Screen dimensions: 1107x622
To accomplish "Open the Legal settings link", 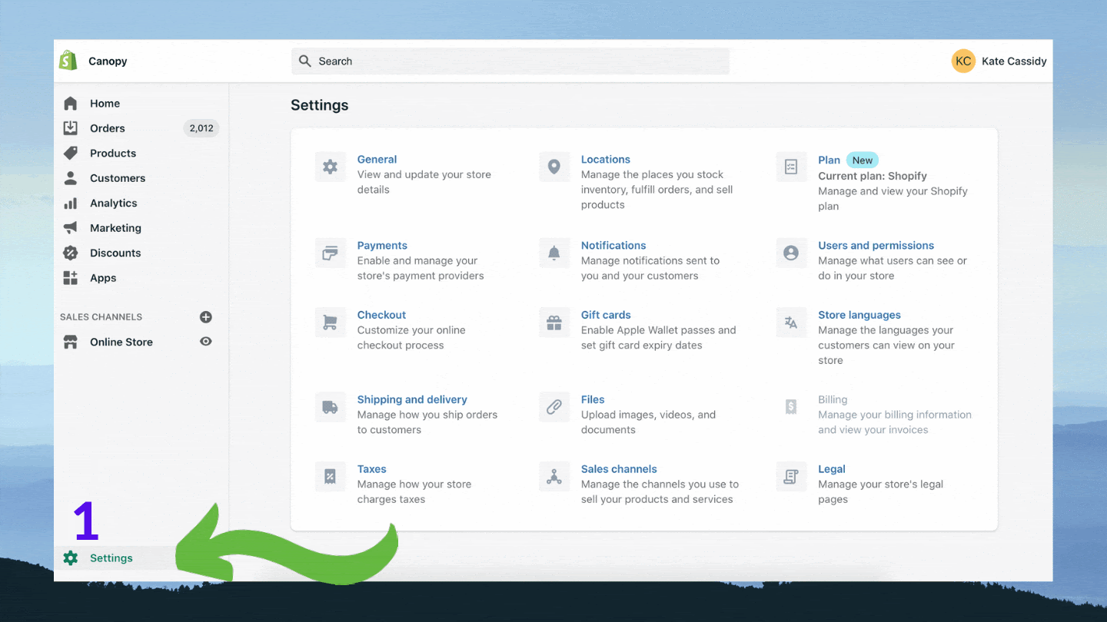I will pos(832,469).
